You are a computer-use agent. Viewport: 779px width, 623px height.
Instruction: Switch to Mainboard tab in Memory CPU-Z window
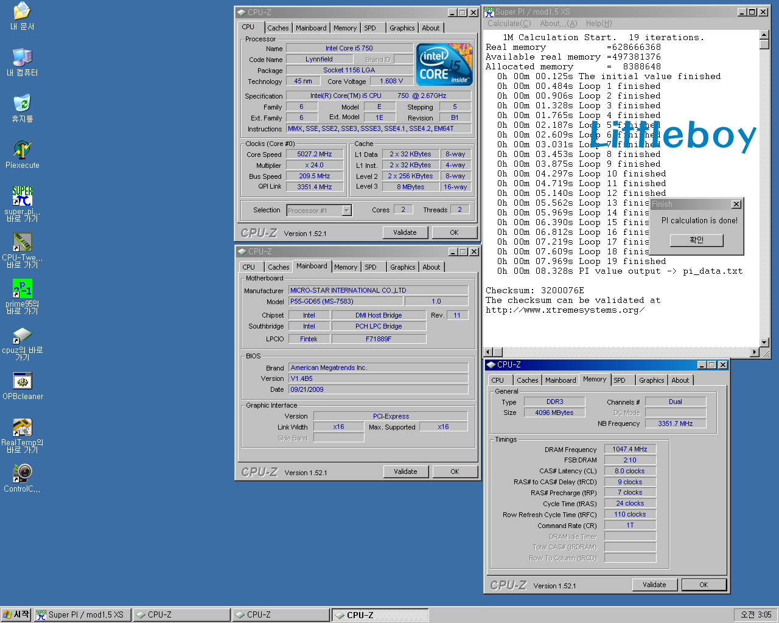561,380
